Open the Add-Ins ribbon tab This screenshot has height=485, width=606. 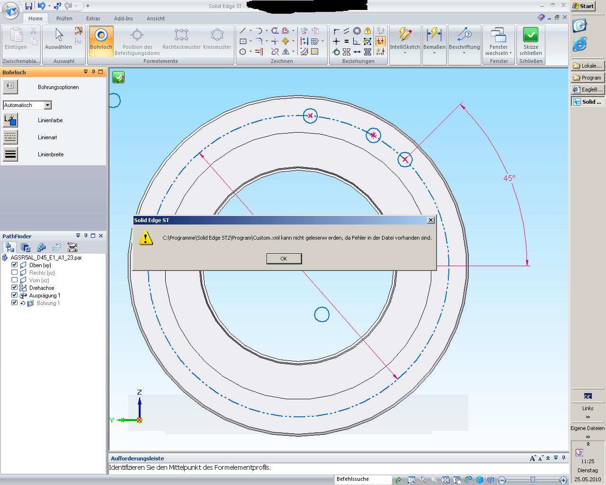[124, 18]
